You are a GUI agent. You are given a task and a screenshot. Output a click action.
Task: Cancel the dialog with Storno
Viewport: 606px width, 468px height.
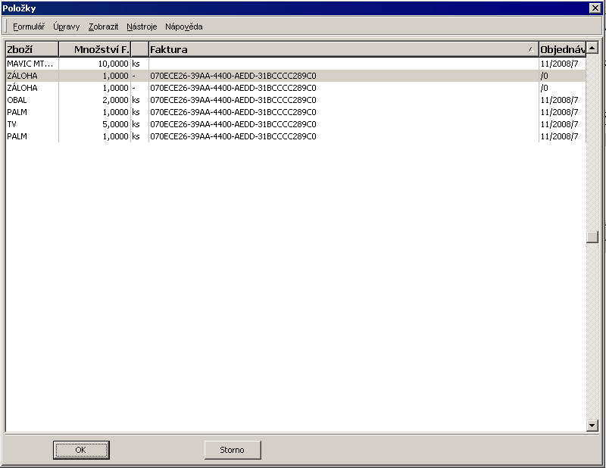[x=232, y=449]
